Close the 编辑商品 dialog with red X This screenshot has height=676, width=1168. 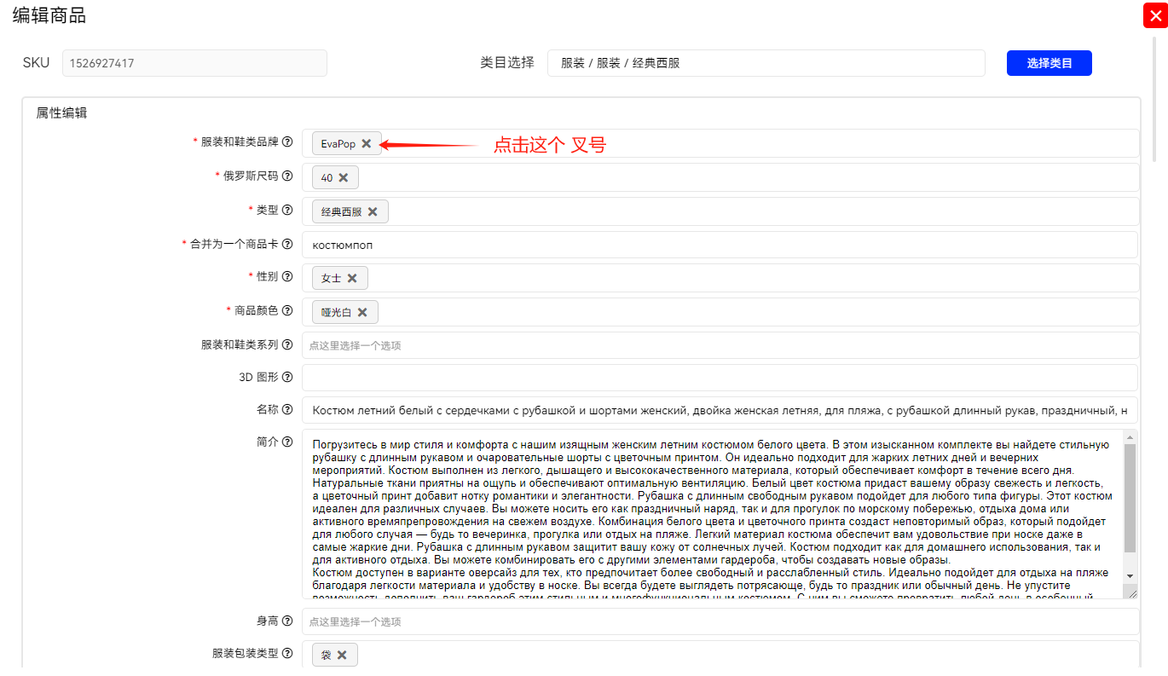tap(1155, 16)
